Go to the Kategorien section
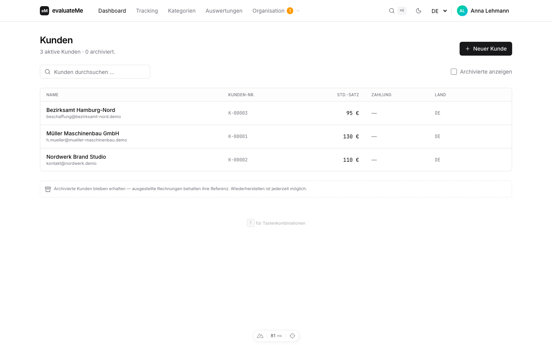 [182, 11]
